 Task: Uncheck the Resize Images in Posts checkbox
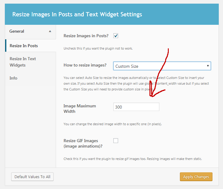(x=116, y=36)
